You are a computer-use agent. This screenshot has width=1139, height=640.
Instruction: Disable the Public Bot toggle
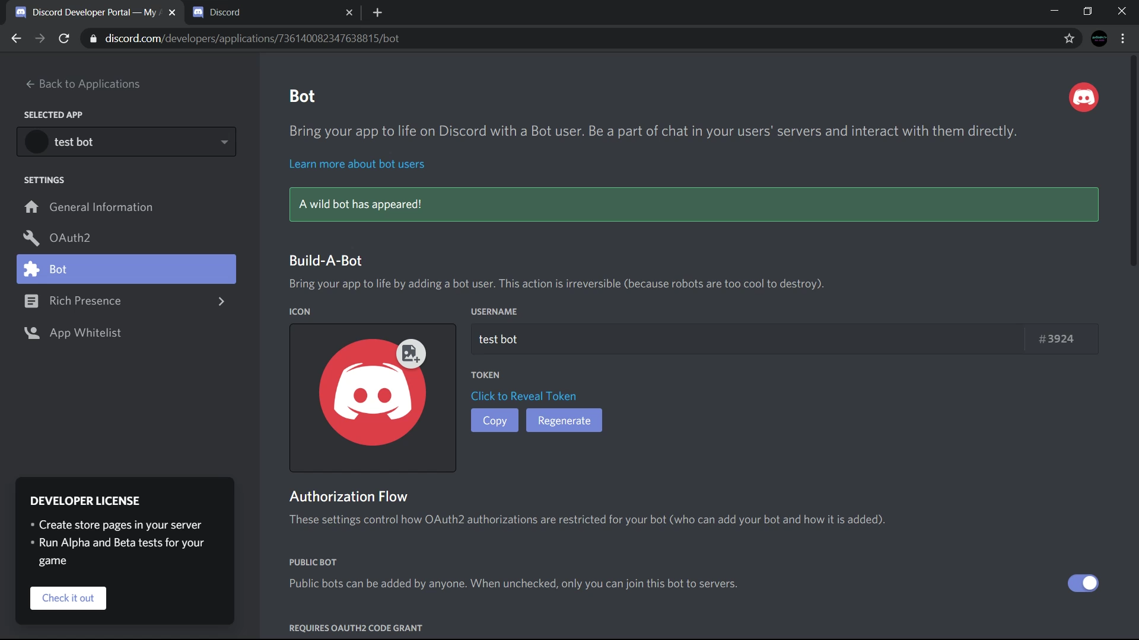coord(1083,583)
